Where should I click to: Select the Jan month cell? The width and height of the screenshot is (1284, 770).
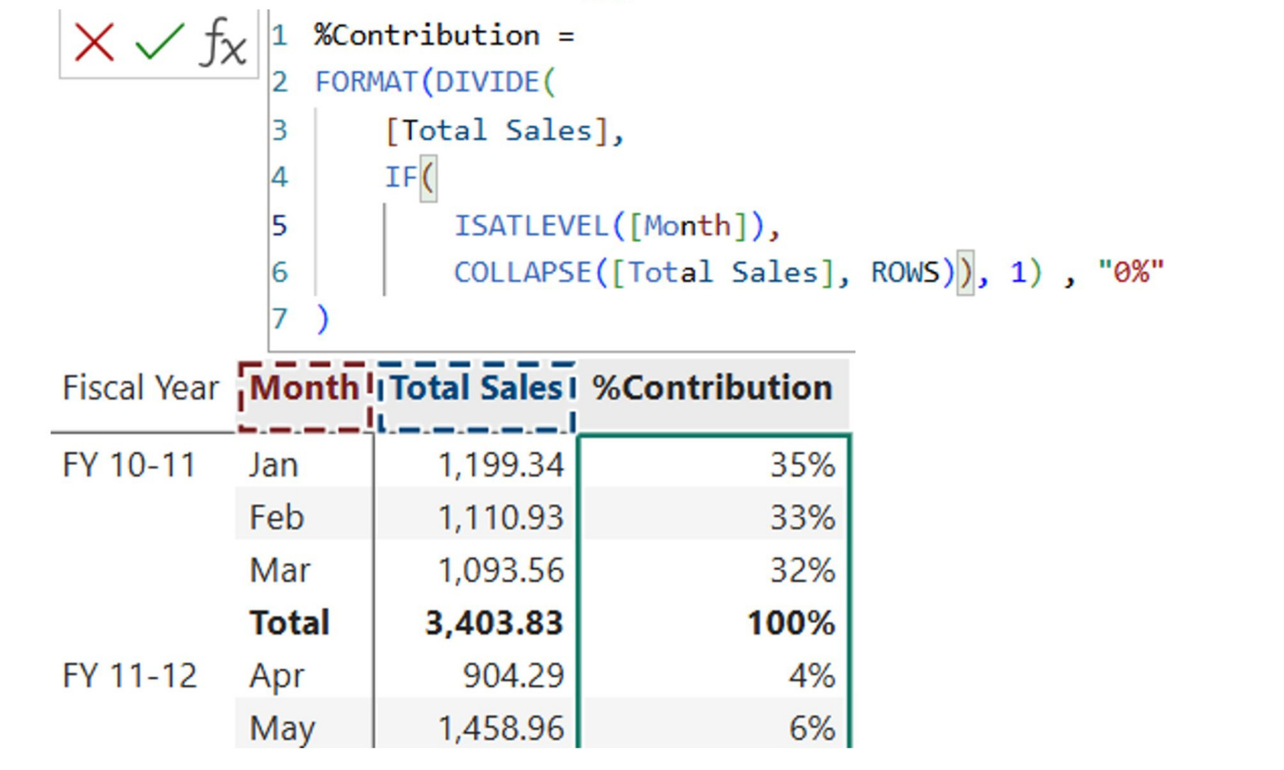coord(274,466)
